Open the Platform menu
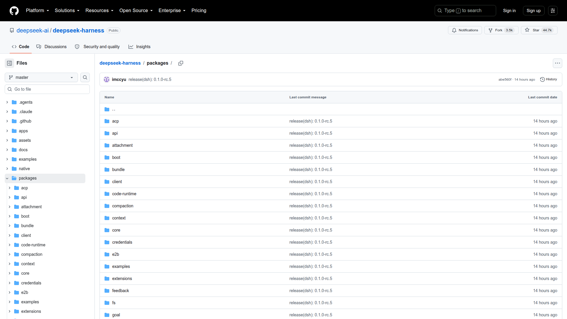The height and width of the screenshot is (319, 567). [38, 11]
